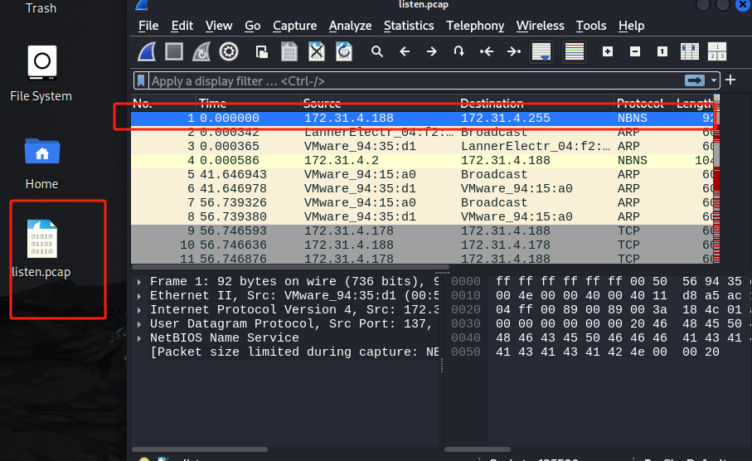This screenshot has width=752, height=461.
Task: Open a capture file icon
Action: (262, 51)
